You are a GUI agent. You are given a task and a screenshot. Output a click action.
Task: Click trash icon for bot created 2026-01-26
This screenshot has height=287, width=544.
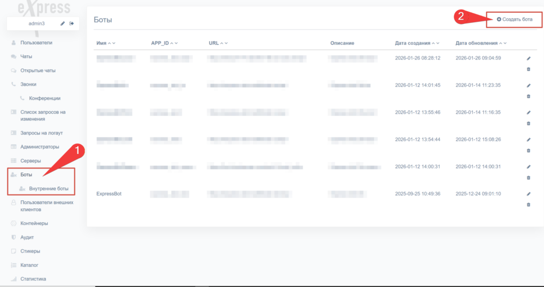[x=528, y=69]
